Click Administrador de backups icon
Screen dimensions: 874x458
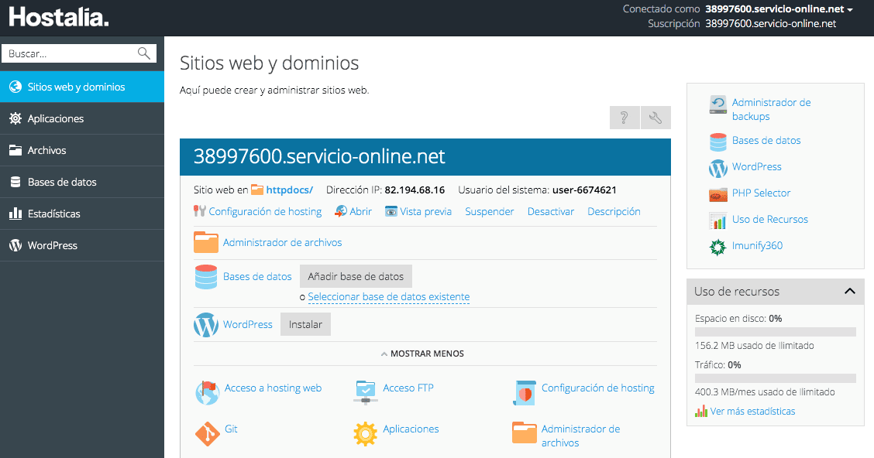pos(718,104)
